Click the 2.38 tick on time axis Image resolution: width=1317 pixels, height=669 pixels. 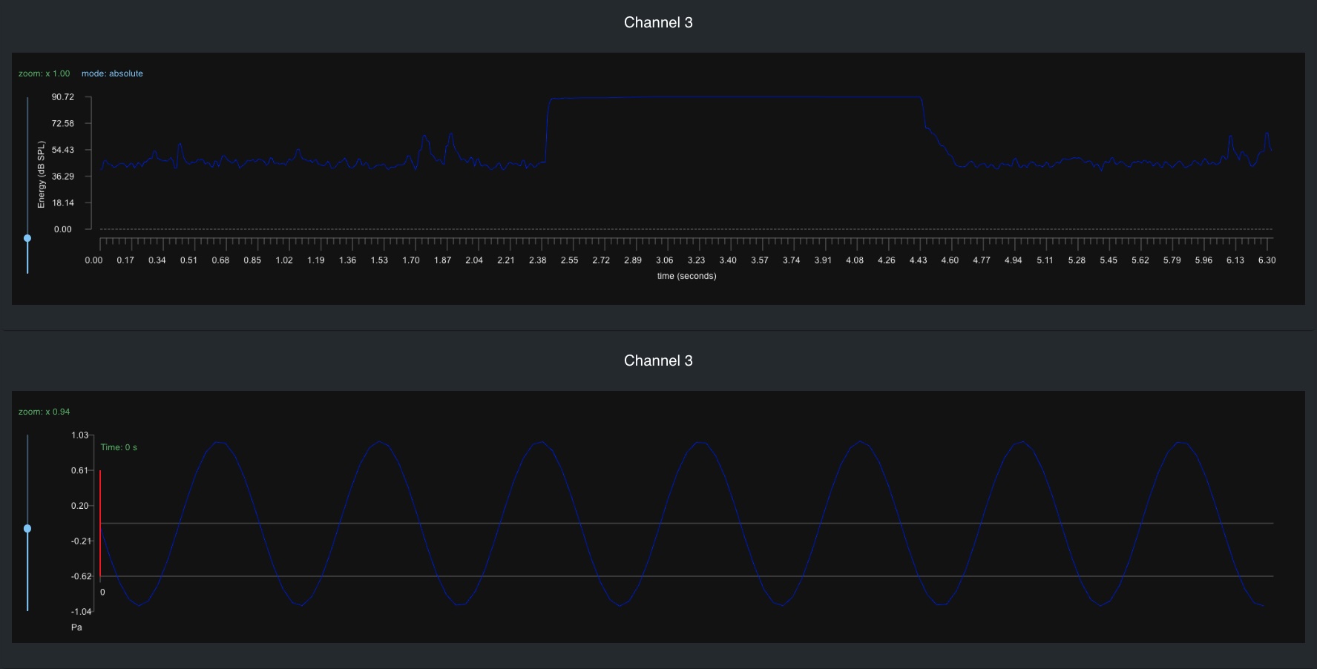(x=538, y=260)
